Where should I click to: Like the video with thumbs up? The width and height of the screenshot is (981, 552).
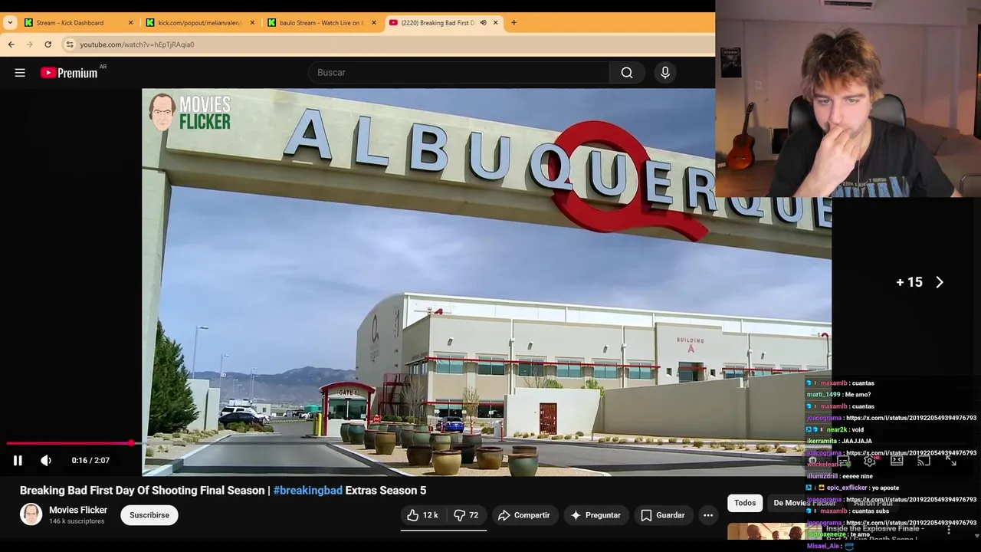click(x=422, y=515)
